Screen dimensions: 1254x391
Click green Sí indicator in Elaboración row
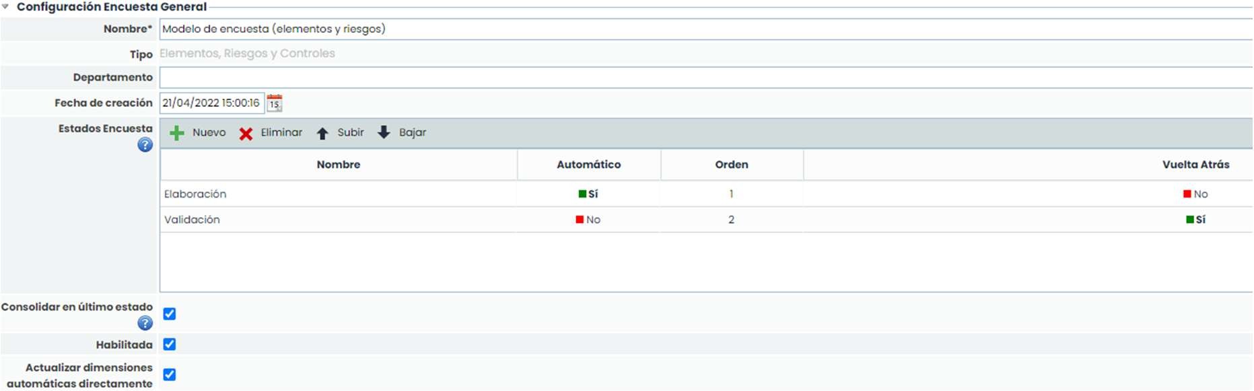[x=588, y=194]
